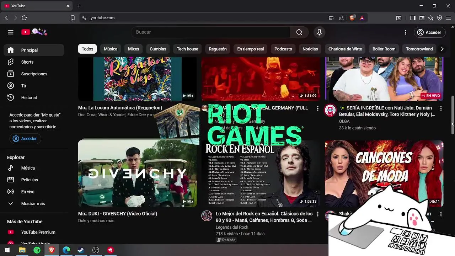This screenshot has height=256, width=455.
Task: Select the Tech house filter chip
Action: (x=187, y=49)
